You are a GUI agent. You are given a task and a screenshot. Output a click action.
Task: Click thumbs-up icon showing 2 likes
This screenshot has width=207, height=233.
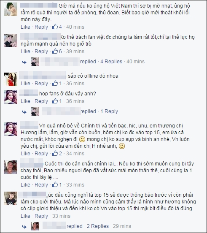[55, 153]
